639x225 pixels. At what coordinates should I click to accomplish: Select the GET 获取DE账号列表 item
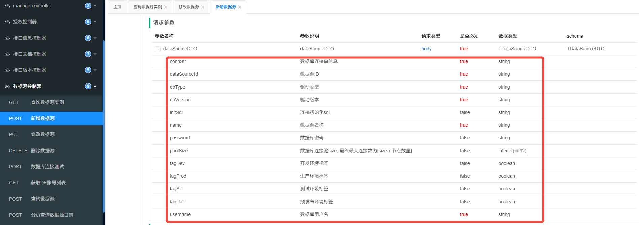tap(48, 183)
